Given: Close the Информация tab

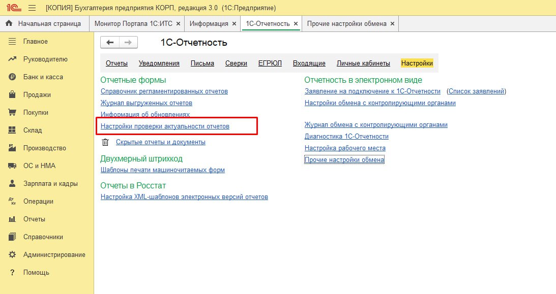Looking at the screenshot, I should tap(234, 24).
